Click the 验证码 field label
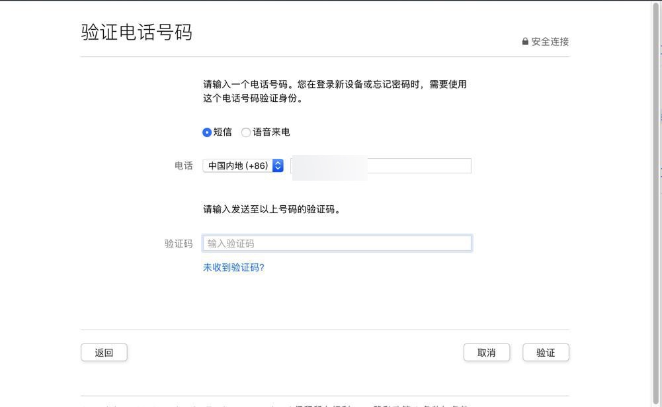This screenshot has width=662, height=407. 179,244
